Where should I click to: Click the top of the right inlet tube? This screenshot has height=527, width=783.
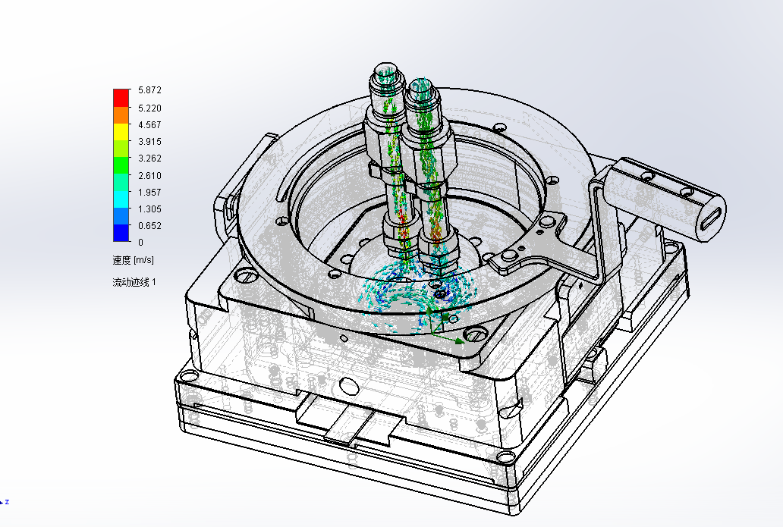click(x=421, y=87)
